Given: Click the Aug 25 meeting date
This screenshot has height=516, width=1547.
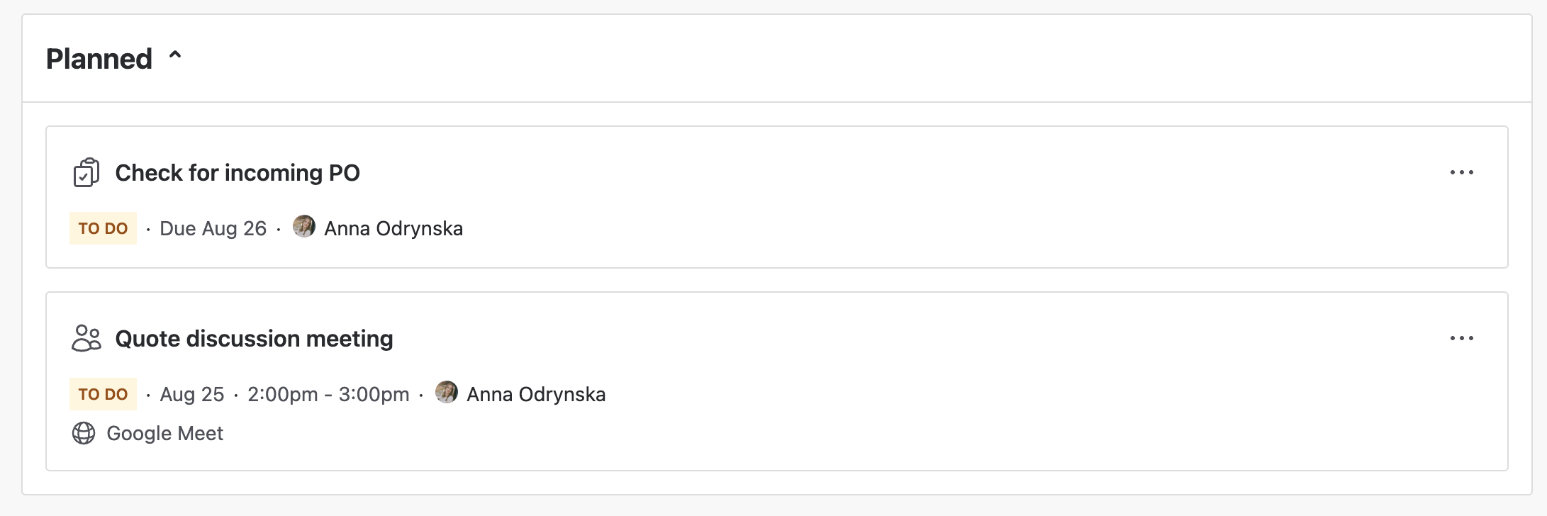Looking at the screenshot, I should point(192,394).
